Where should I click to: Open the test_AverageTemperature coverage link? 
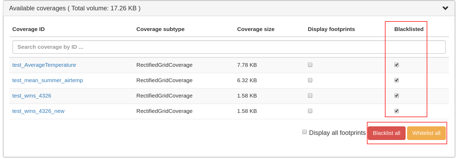(x=44, y=65)
